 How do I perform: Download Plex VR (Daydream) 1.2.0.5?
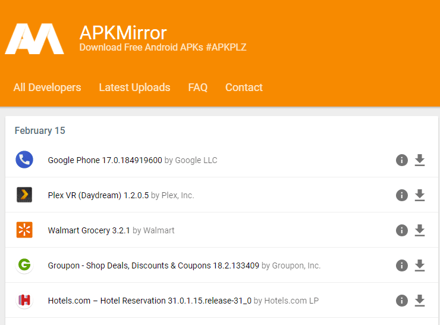pyautogui.click(x=420, y=195)
